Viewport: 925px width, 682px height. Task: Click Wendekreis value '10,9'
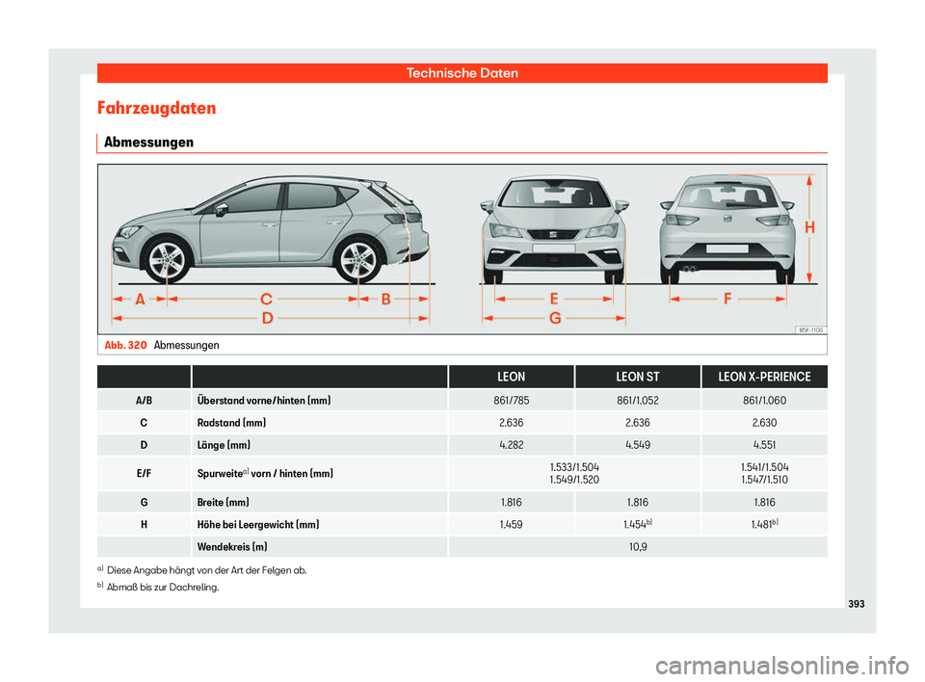(x=638, y=547)
